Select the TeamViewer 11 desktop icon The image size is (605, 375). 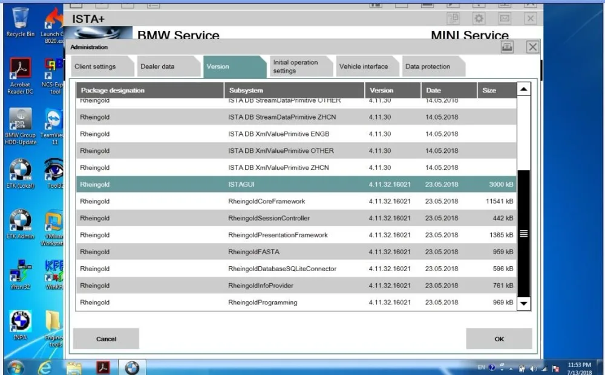(53, 127)
